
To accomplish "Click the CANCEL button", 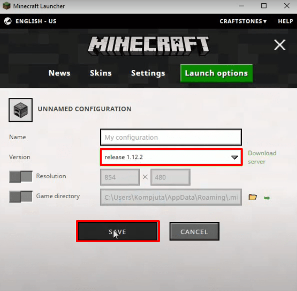I will click(194, 231).
